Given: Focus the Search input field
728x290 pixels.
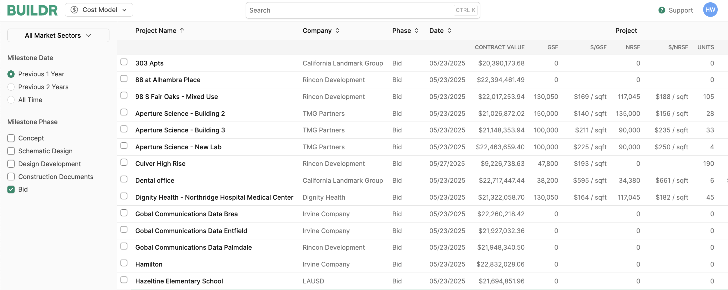Looking at the screenshot, I should (363, 10).
